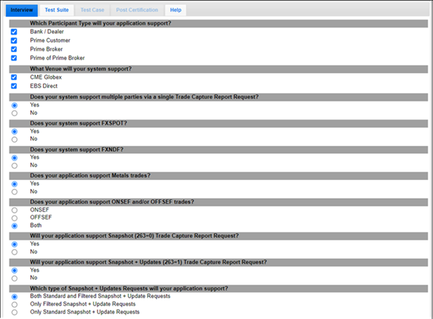Choose the ONSEF radio option

[x=14, y=211]
